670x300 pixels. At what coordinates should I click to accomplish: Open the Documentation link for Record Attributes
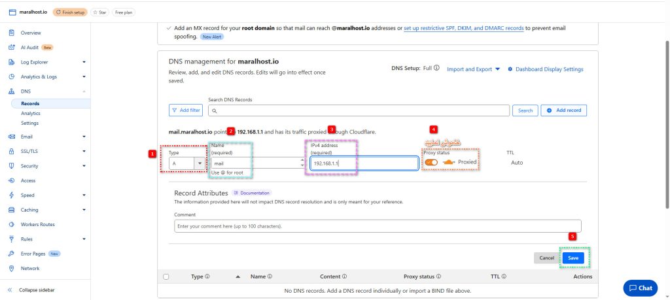click(x=252, y=193)
